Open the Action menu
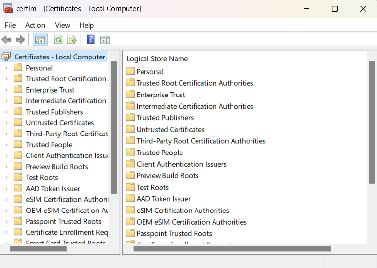The height and width of the screenshot is (268, 377). click(x=35, y=25)
